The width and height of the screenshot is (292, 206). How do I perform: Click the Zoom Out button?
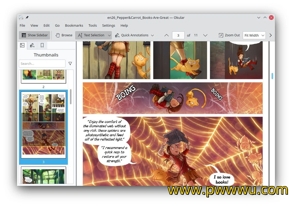tap(229, 35)
